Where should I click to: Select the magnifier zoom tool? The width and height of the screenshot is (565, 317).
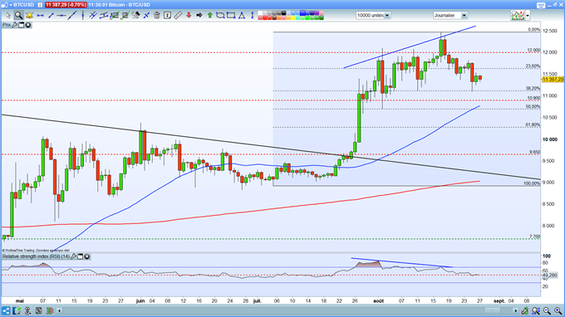click(x=18, y=15)
